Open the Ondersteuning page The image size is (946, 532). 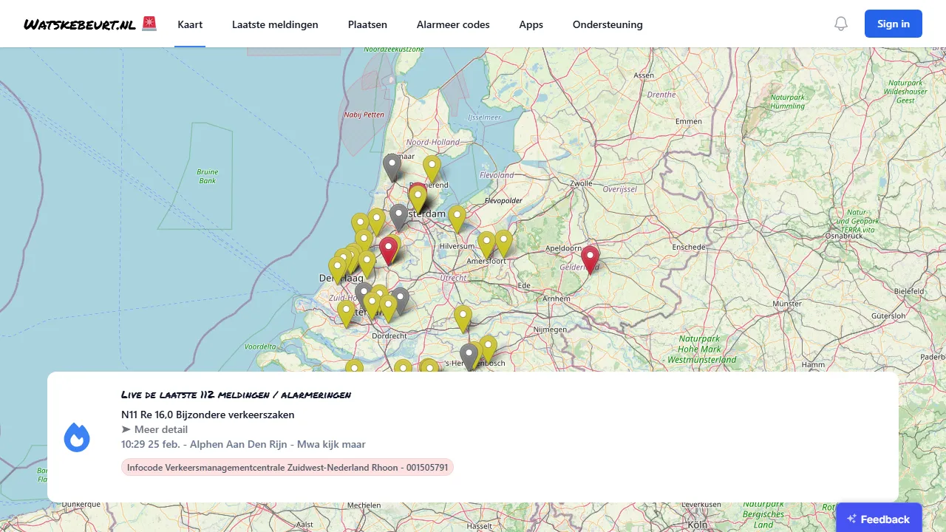click(608, 24)
